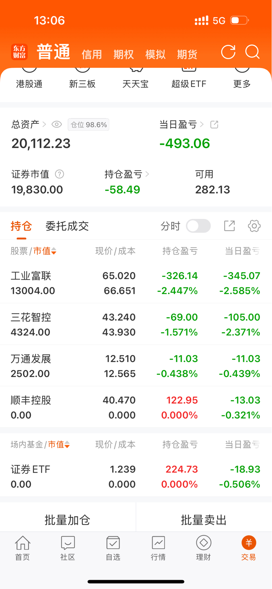Tap the refresh icon in header

point(228,52)
